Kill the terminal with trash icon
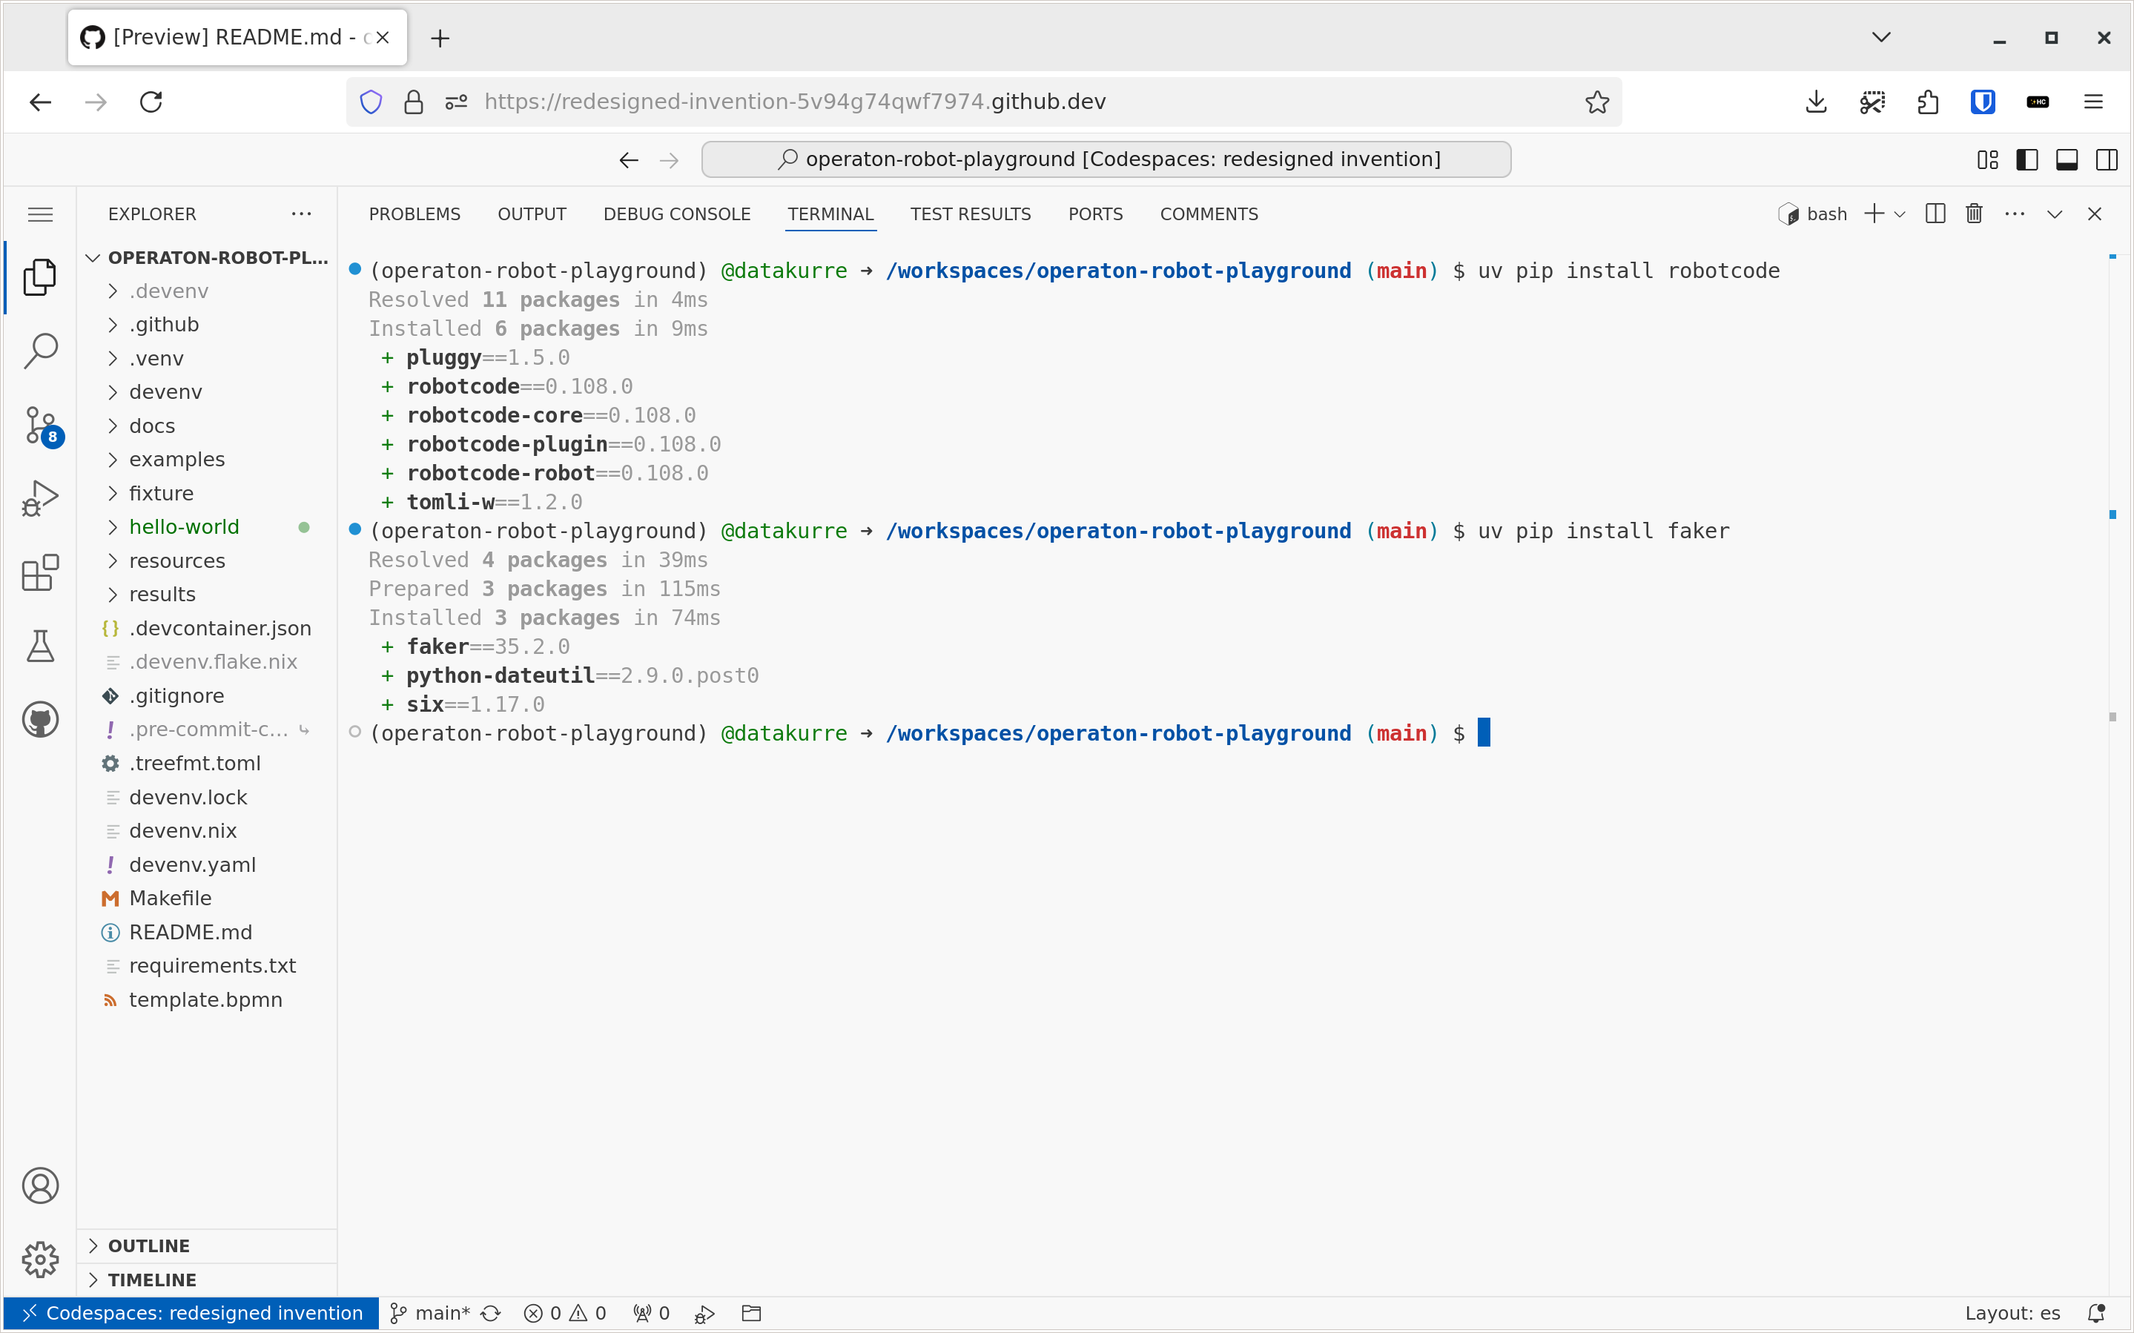The image size is (2134, 1333). [x=1974, y=214]
